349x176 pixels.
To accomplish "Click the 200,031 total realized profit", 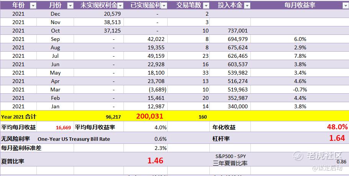I will pos(150,116).
